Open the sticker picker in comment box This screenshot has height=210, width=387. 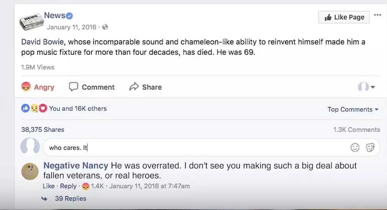pyautogui.click(x=370, y=147)
